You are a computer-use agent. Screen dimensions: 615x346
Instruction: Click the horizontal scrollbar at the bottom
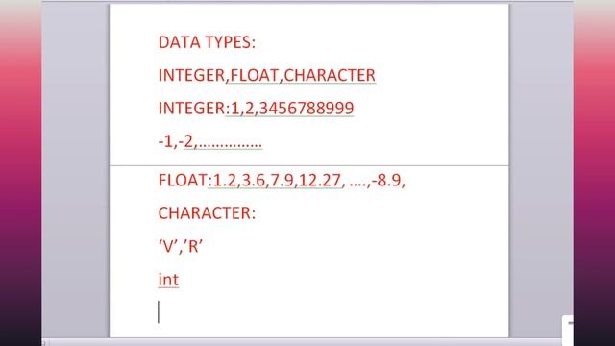pos(302,342)
